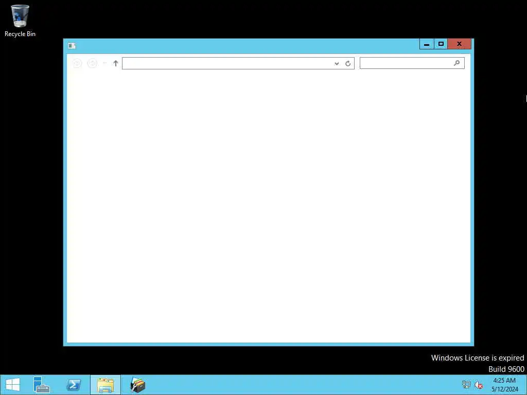Click the search magnifier icon
This screenshot has width=527, height=395.
[x=457, y=63]
